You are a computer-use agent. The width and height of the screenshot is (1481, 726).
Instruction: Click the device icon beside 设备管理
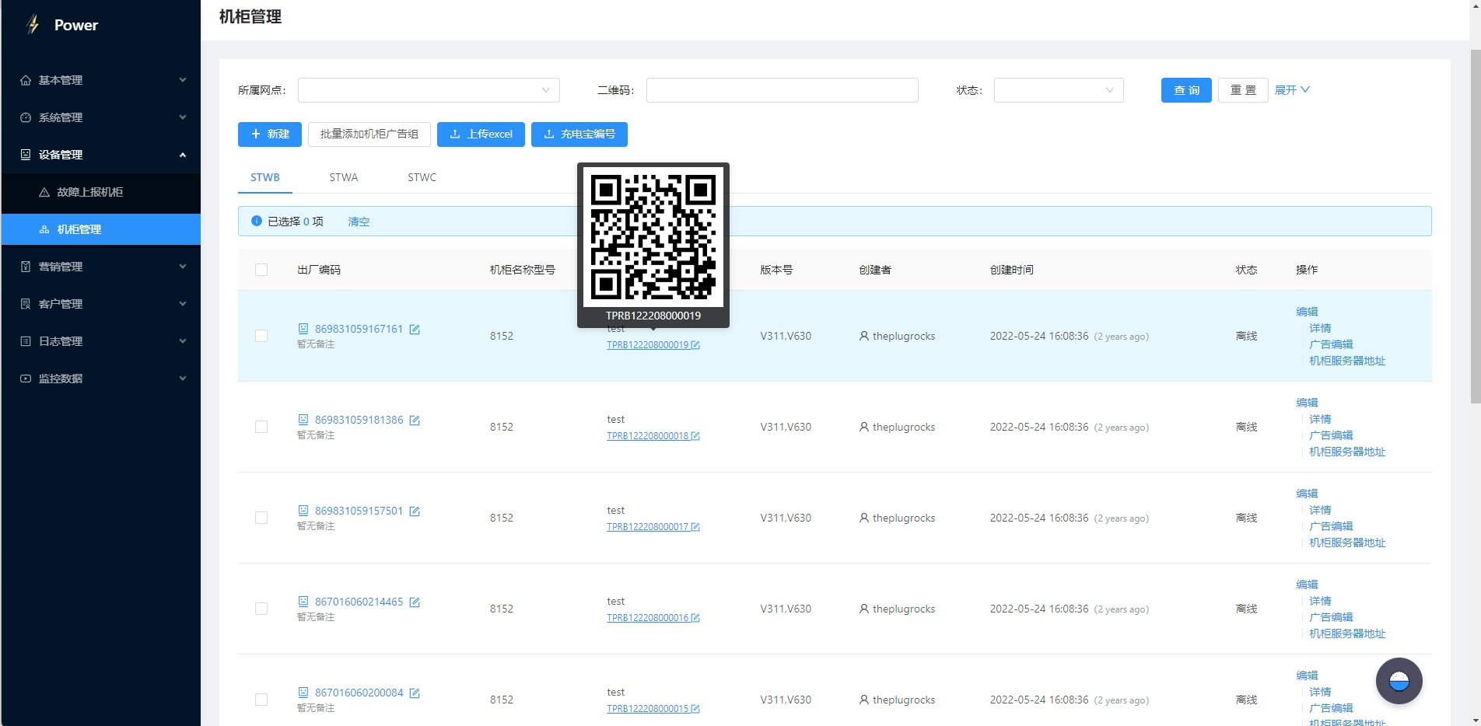26,155
